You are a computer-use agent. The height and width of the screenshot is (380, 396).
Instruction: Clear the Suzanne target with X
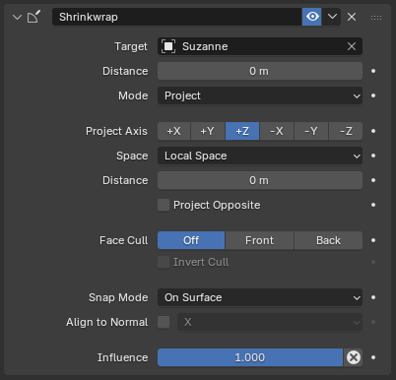pyautogui.click(x=352, y=46)
